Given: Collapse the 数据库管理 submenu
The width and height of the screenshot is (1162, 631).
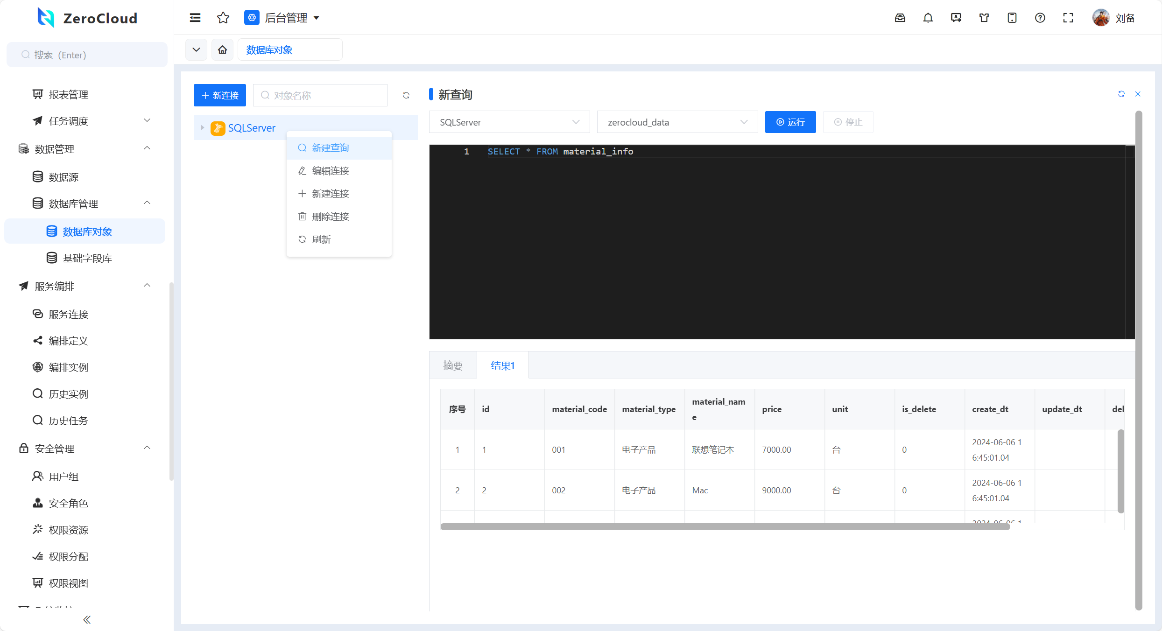Looking at the screenshot, I should [147, 203].
